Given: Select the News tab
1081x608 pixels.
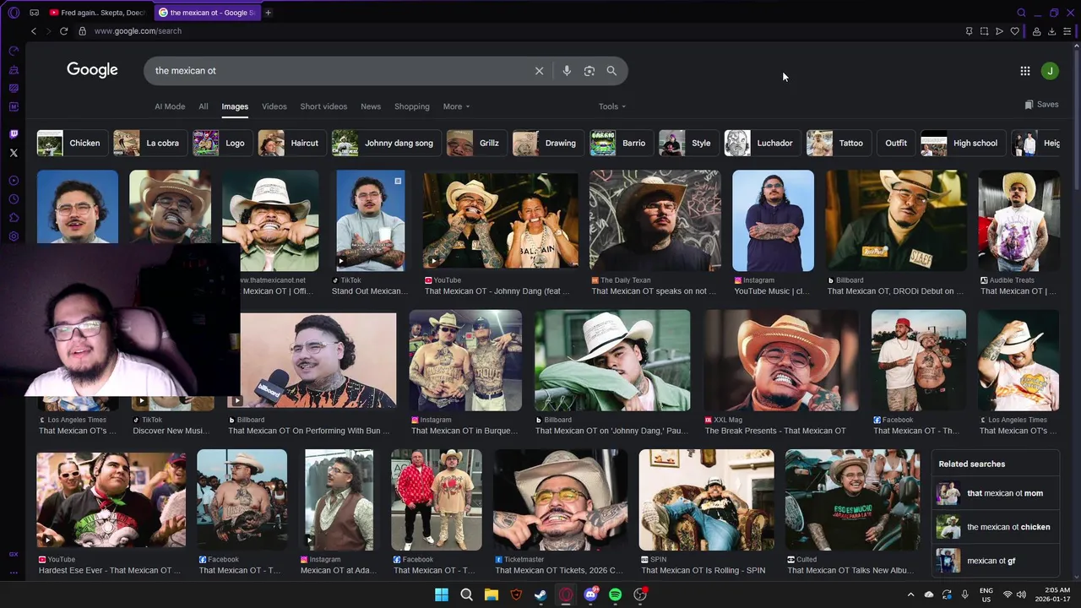Looking at the screenshot, I should tap(371, 106).
